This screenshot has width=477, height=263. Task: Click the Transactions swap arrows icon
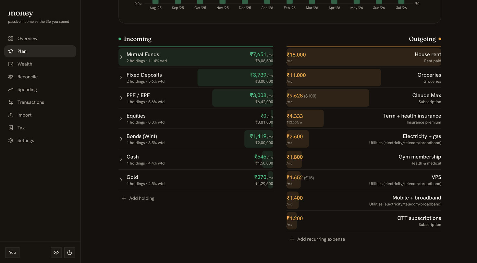click(x=11, y=102)
